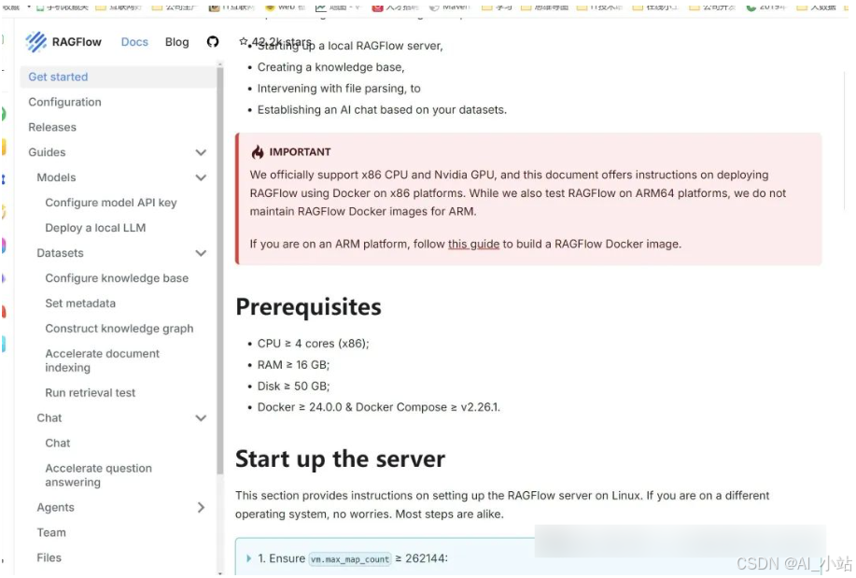Open Set metadata page
This screenshot has width=856, height=578.
coord(80,303)
